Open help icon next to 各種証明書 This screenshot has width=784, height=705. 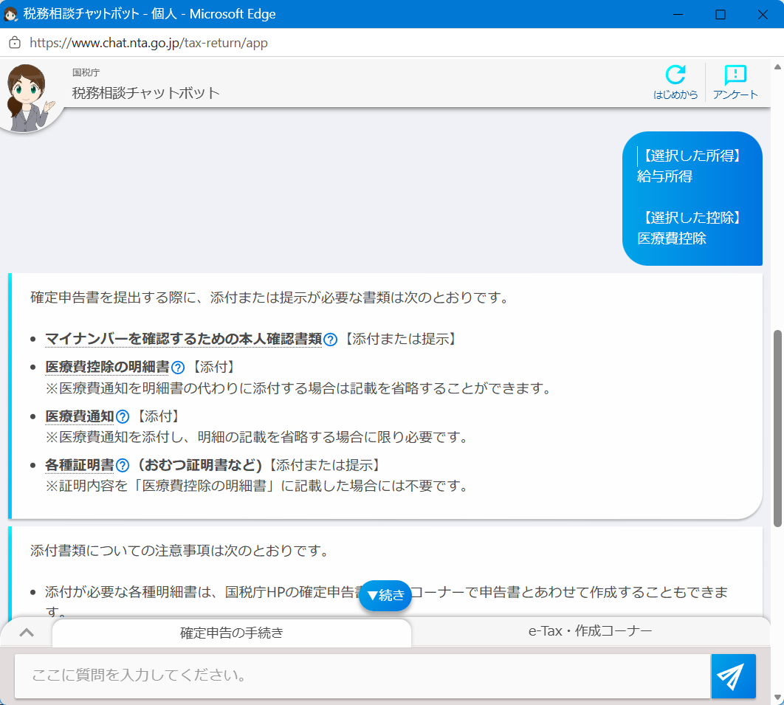[123, 466]
